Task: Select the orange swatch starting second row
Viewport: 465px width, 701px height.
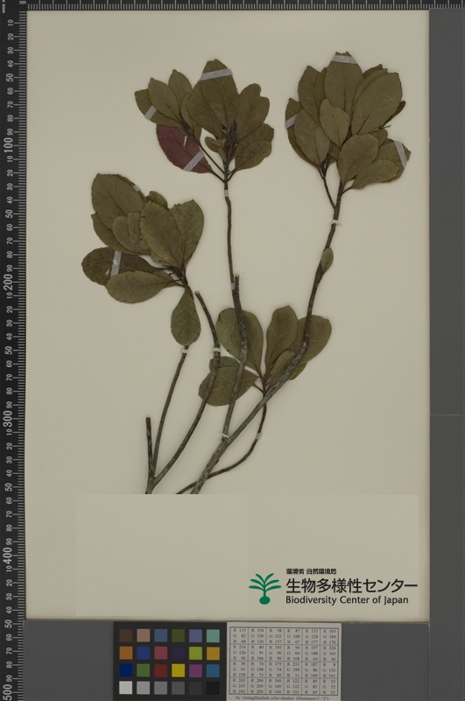Action: point(125,653)
